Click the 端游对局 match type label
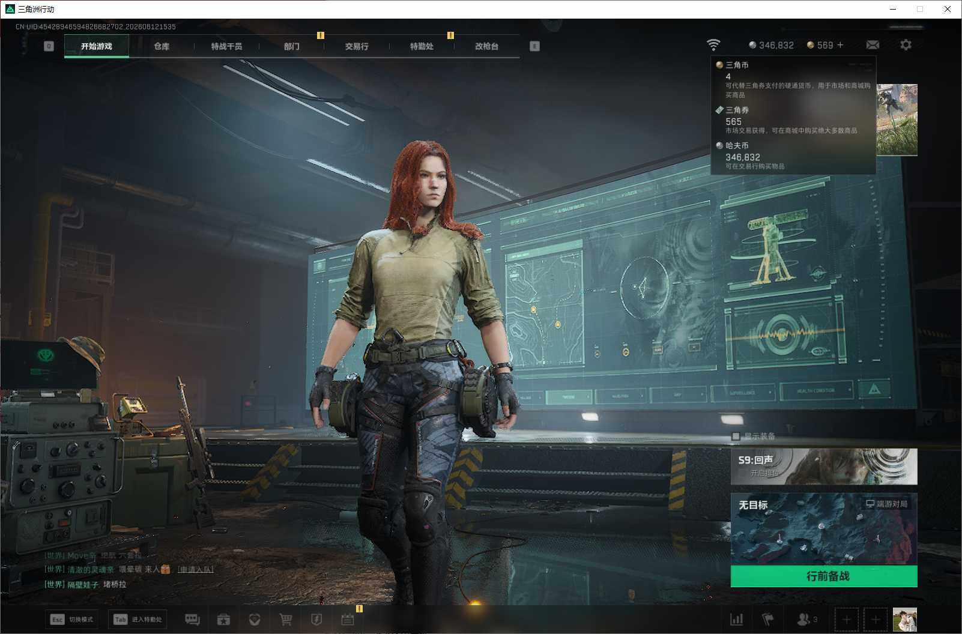The height and width of the screenshot is (634, 962). pos(886,504)
